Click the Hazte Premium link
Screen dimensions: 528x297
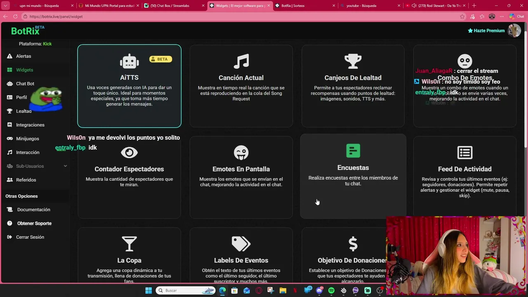486,31
